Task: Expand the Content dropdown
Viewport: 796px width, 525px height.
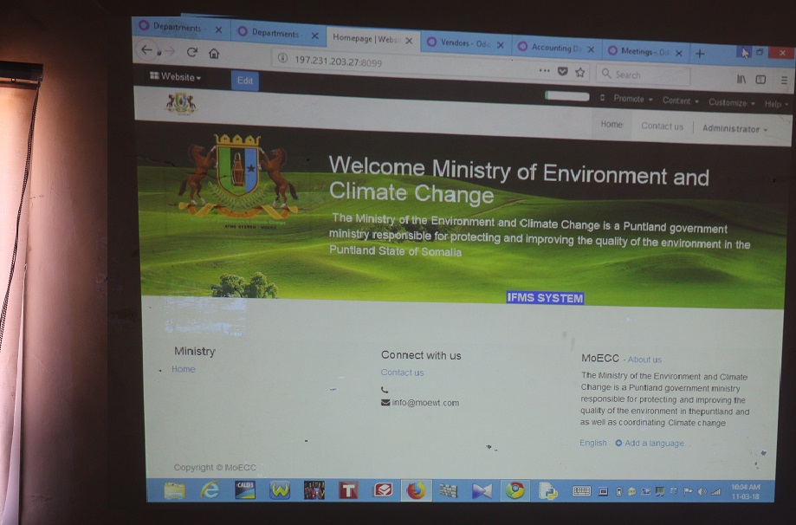Action: (x=680, y=100)
